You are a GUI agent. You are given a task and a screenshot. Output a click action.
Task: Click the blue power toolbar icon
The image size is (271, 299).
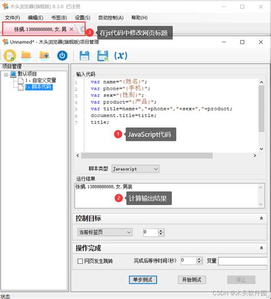[x=62, y=56]
